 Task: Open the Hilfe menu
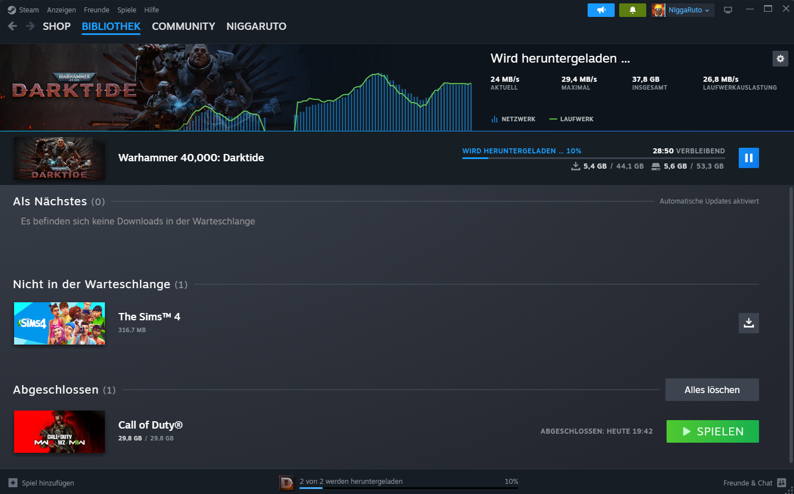click(x=152, y=10)
